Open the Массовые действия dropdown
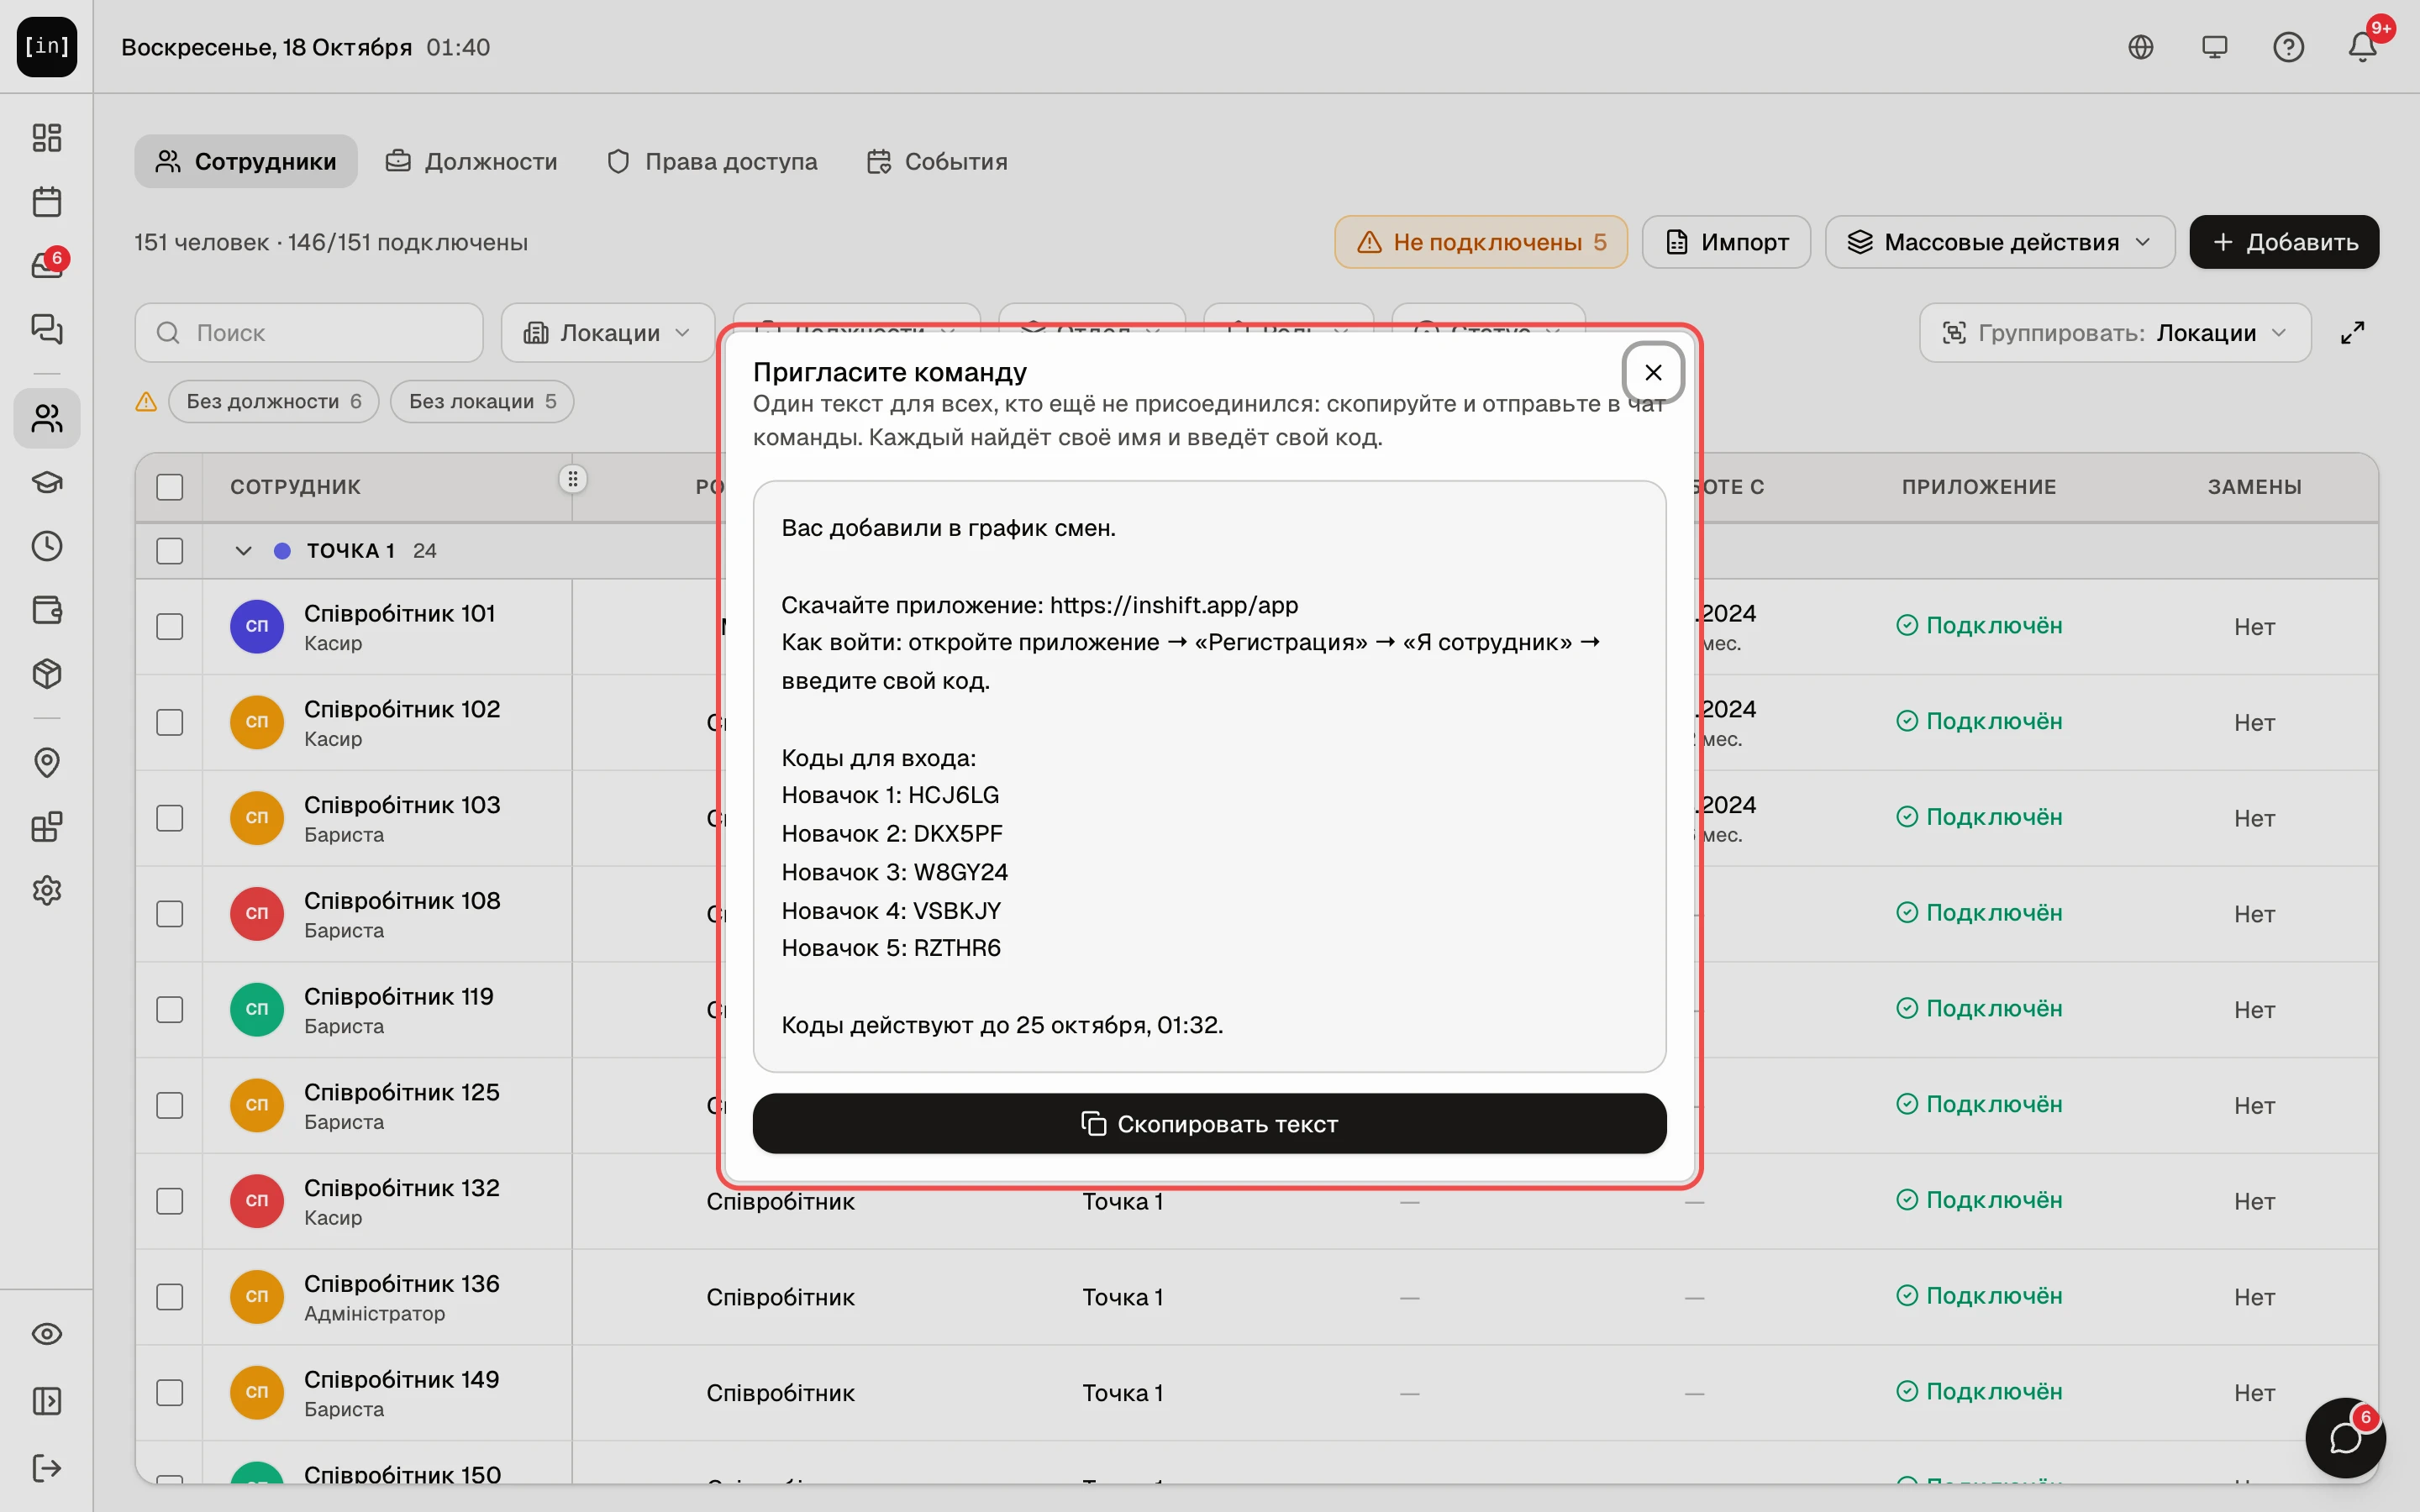The image size is (2420, 1512). tap(2000, 242)
